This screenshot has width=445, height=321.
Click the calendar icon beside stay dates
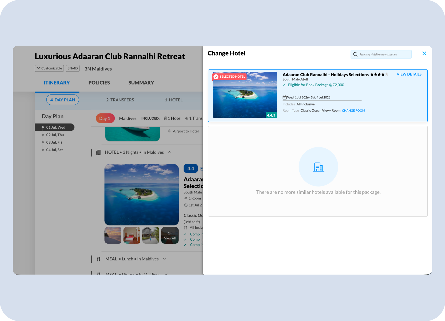point(285,97)
